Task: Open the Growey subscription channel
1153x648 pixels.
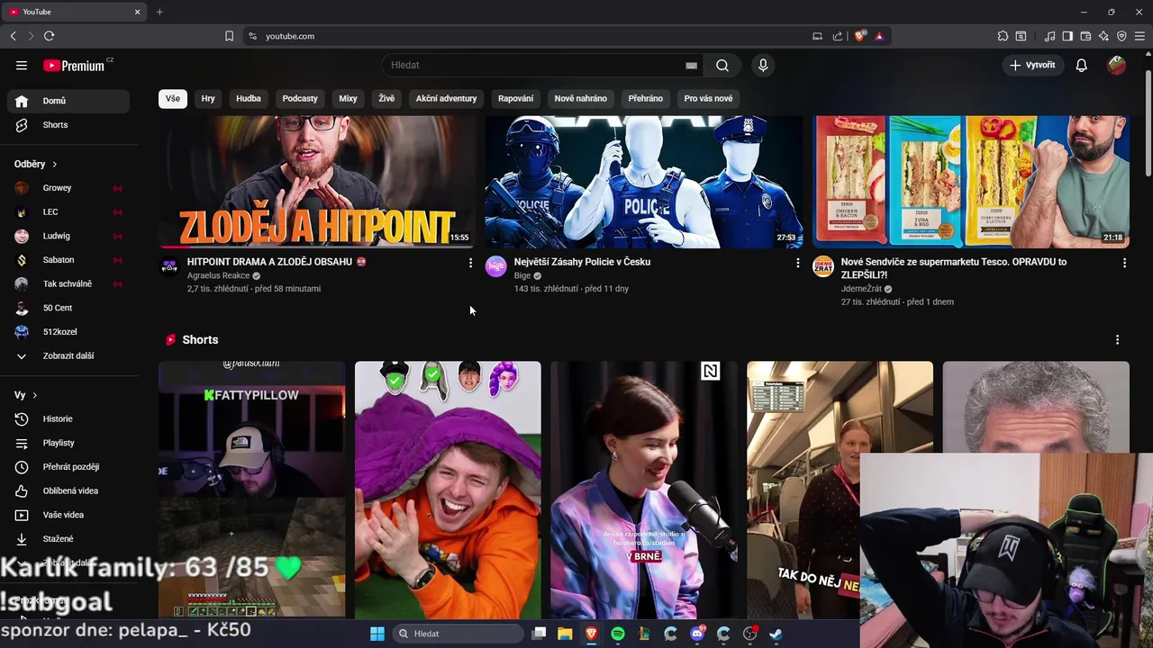Action: click(68, 188)
